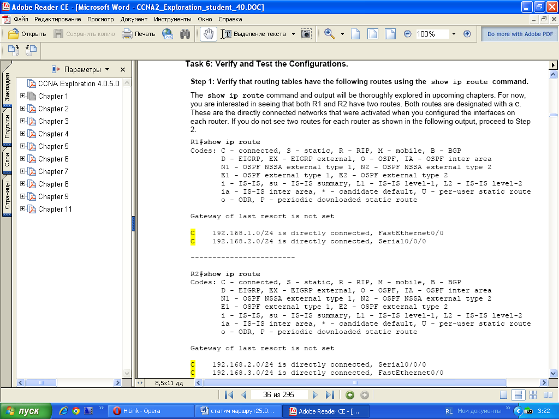
Task: Switch to HiLink - Opera taskbar window
Action: pyautogui.click(x=151, y=411)
